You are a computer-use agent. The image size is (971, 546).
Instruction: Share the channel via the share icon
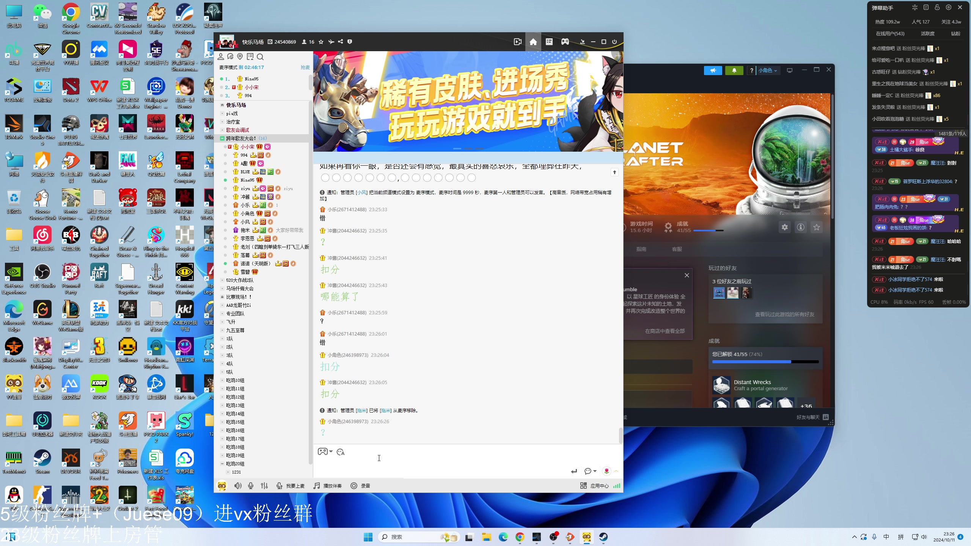pos(340,42)
